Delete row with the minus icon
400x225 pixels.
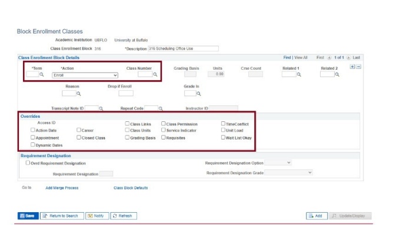[359, 67]
